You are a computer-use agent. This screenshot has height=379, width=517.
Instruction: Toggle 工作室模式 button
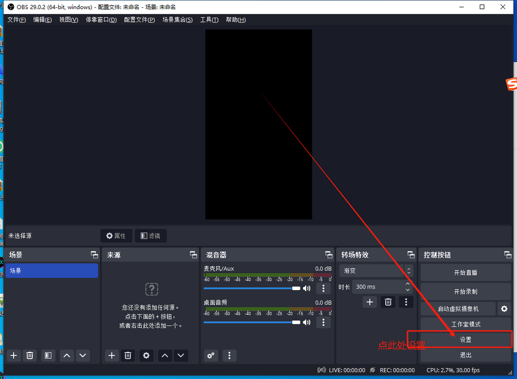466,324
